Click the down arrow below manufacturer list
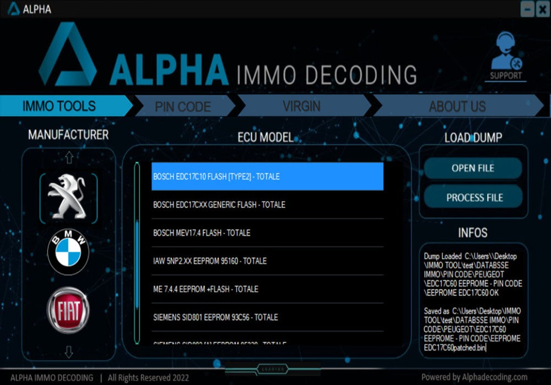Image resolution: width=551 pixels, height=385 pixels. pyautogui.click(x=69, y=351)
